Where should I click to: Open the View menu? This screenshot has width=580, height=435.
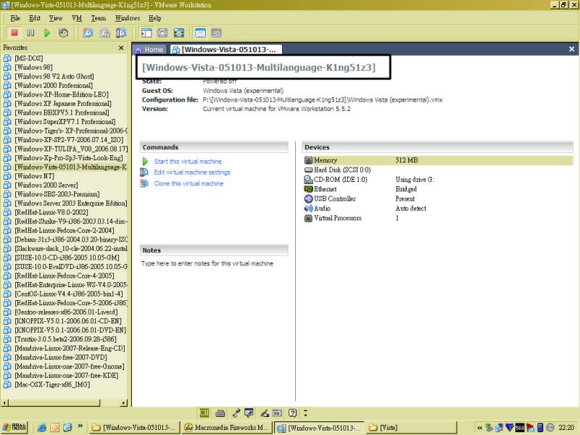pyautogui.click(x=56, y=18)
